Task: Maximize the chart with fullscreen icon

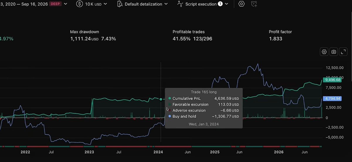Action: [x=343, y=52]
